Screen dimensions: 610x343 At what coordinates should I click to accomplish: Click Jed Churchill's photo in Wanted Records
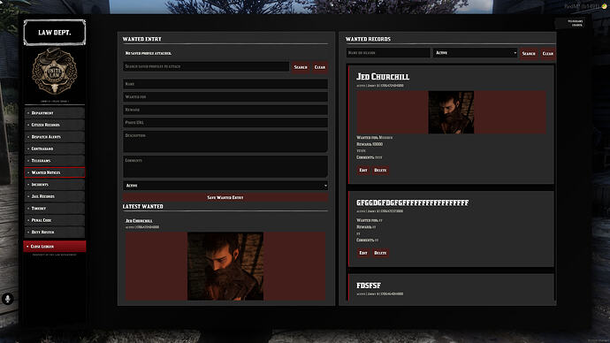(451, 112)
